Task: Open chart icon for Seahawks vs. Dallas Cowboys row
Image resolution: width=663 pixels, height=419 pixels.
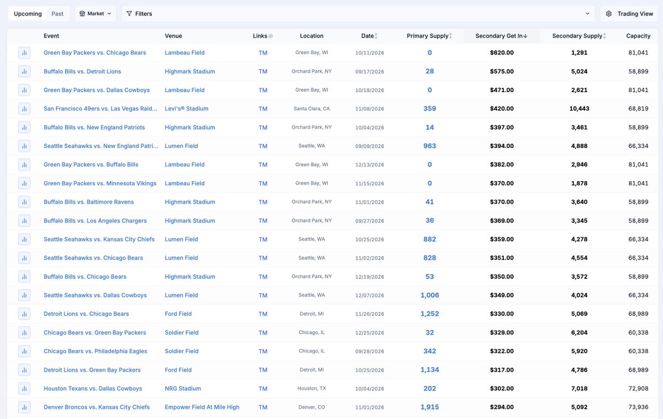Action: pos(24,295)
